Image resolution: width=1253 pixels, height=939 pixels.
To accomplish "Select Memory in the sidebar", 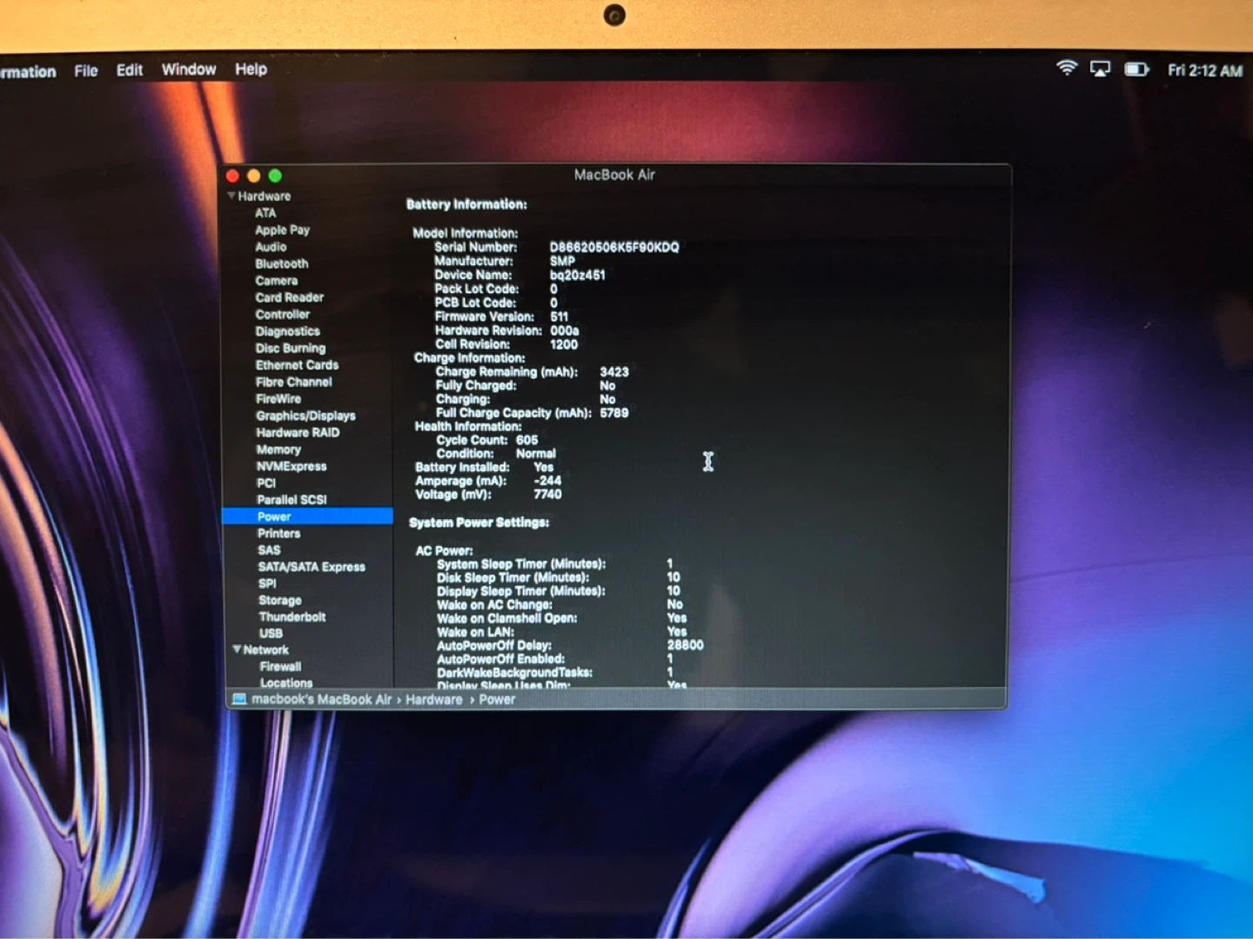I will pyautogui.click(x=278, y=450).
